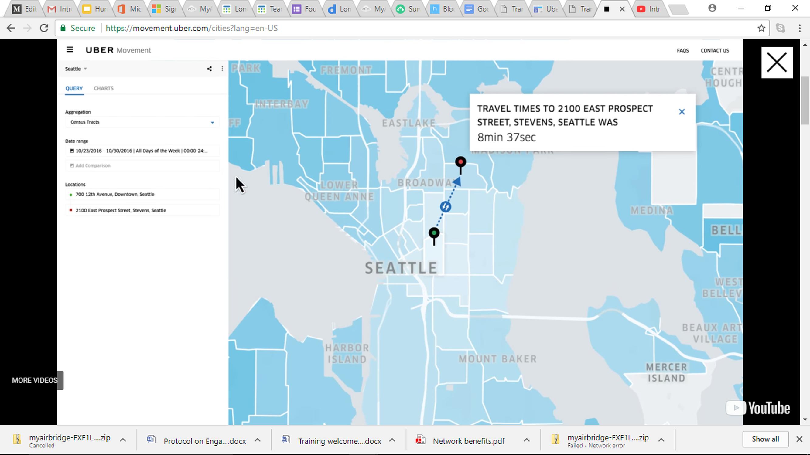Click Add Comparison
This screenshot has height=455, width=810.
142,166
